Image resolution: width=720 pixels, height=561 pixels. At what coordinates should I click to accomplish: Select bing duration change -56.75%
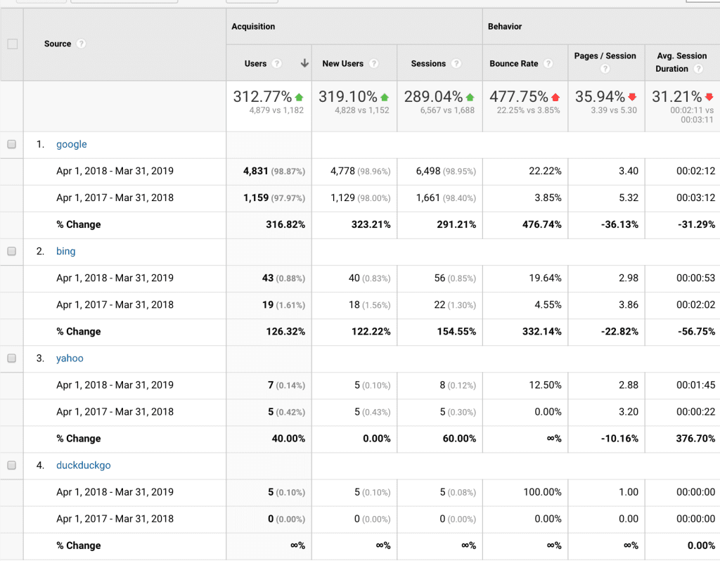(x=697, y=331)
